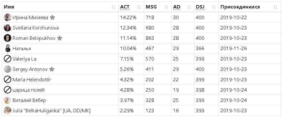282x117 pixels.
Task: Click the star icon beside Sergey Antonov
Action: [52, 69]
